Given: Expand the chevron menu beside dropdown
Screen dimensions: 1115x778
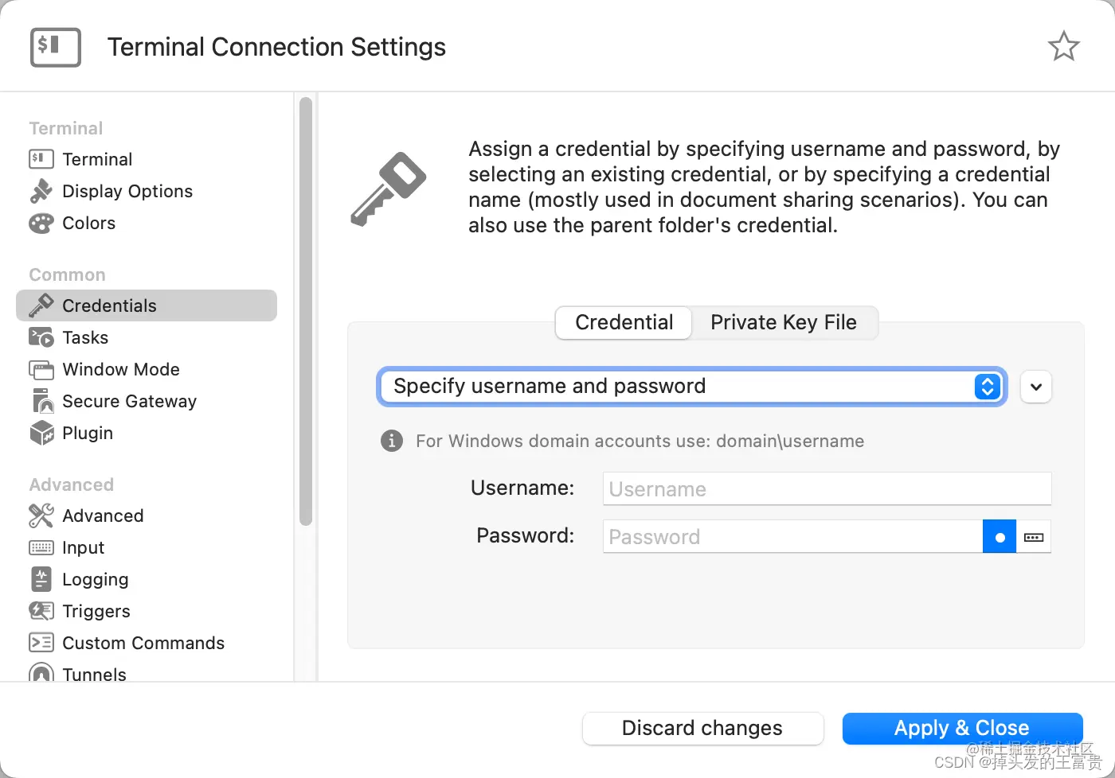Looking at the screenshot, I should pos(1035,387).
